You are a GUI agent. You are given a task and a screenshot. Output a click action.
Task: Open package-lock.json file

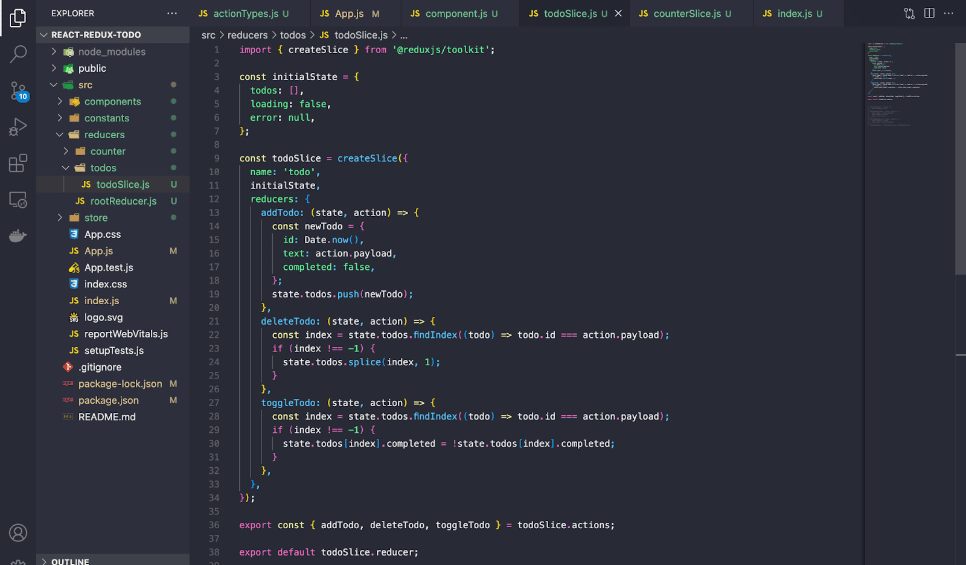click(x=113, y=384)
